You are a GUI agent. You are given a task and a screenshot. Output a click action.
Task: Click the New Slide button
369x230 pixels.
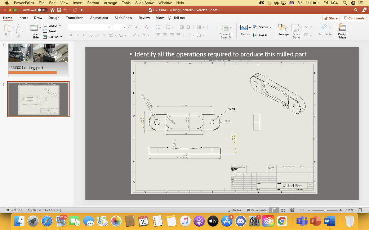pyautogui.click(x=34, y=31)
